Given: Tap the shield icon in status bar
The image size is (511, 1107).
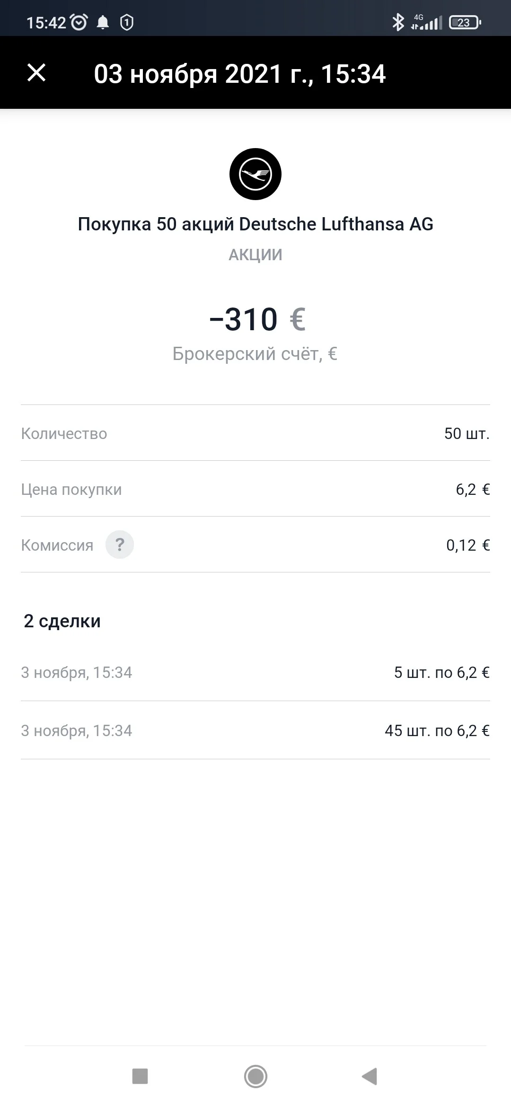Looking at the screenshot, I should pyautogui.click(x=127, y=22).
